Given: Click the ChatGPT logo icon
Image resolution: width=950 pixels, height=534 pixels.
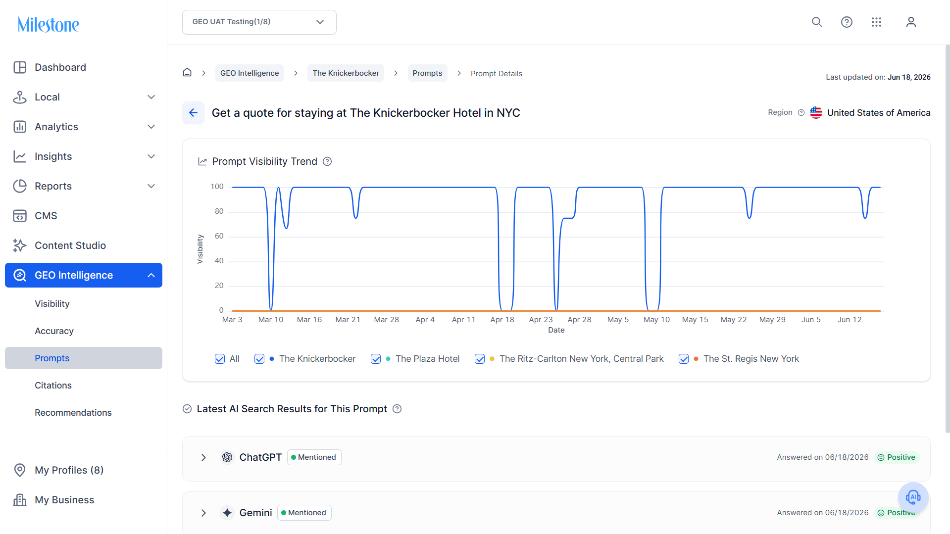Looking at the screenshot, I should pos(227,457).
